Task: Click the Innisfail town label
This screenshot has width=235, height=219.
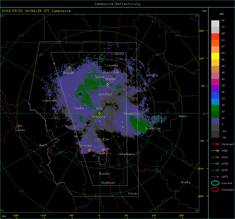Action: point(105,94)
